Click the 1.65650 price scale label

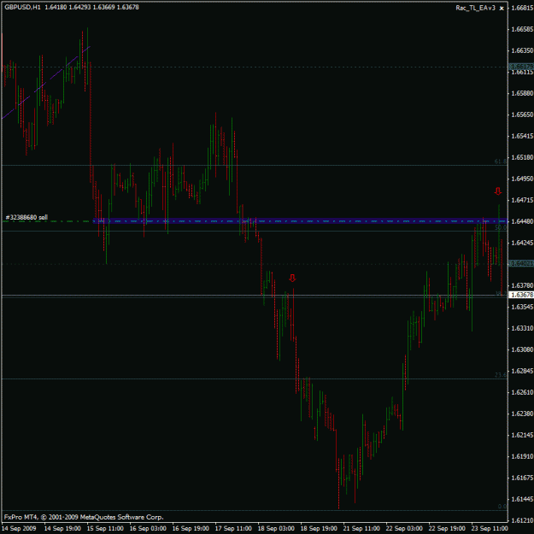[522, 114]
